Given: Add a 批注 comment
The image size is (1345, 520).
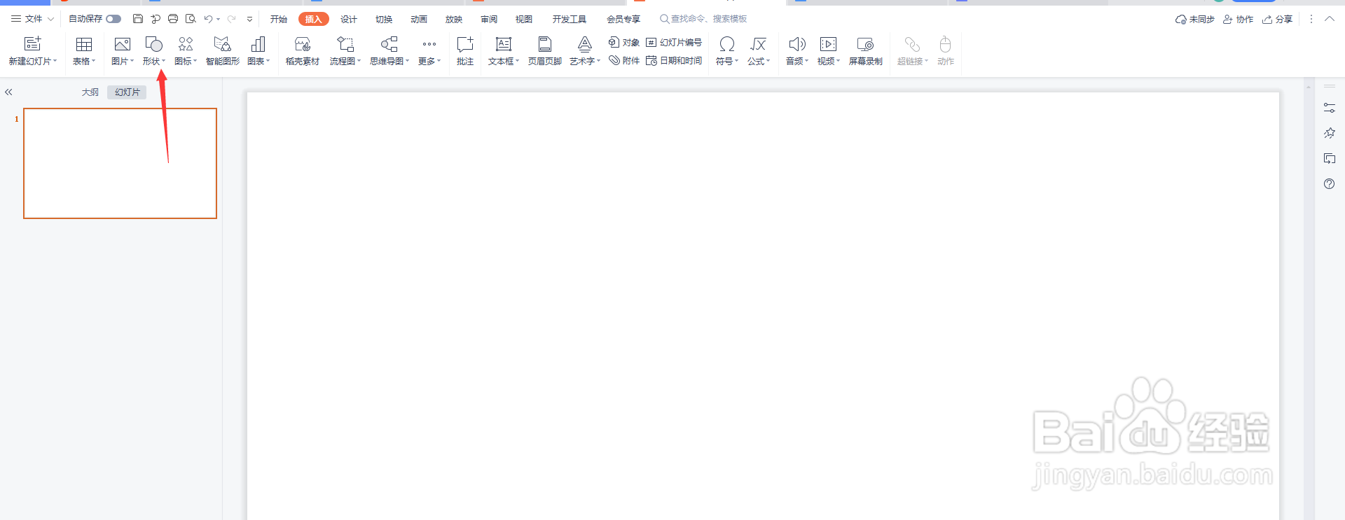Looking at the screenshot, I should [465, 50].
